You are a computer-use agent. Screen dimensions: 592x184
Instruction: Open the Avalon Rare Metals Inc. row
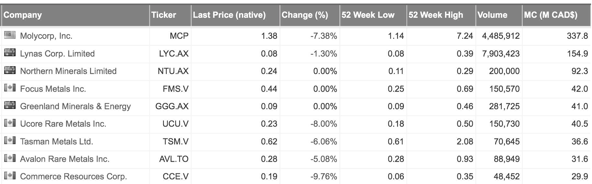click(64, 159)
